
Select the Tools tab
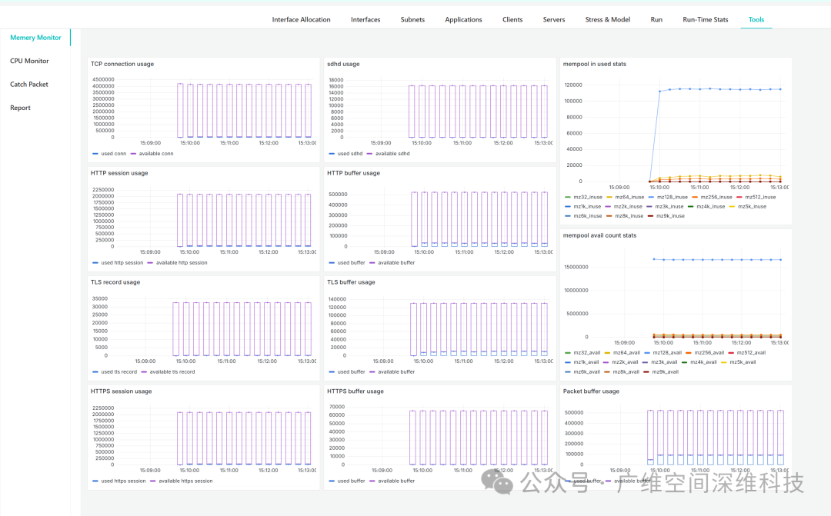click(x=756, y=19)
